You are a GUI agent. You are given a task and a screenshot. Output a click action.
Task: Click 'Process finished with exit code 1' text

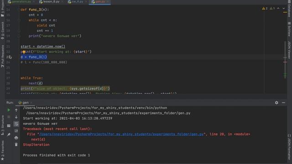click(x=57, y=155)
